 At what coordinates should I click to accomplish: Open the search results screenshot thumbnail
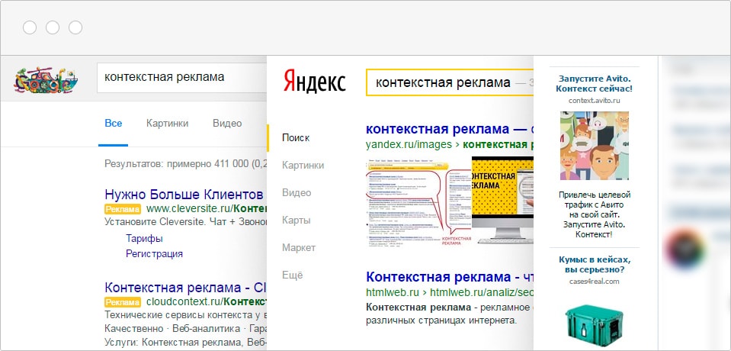[x=418, y=202]
